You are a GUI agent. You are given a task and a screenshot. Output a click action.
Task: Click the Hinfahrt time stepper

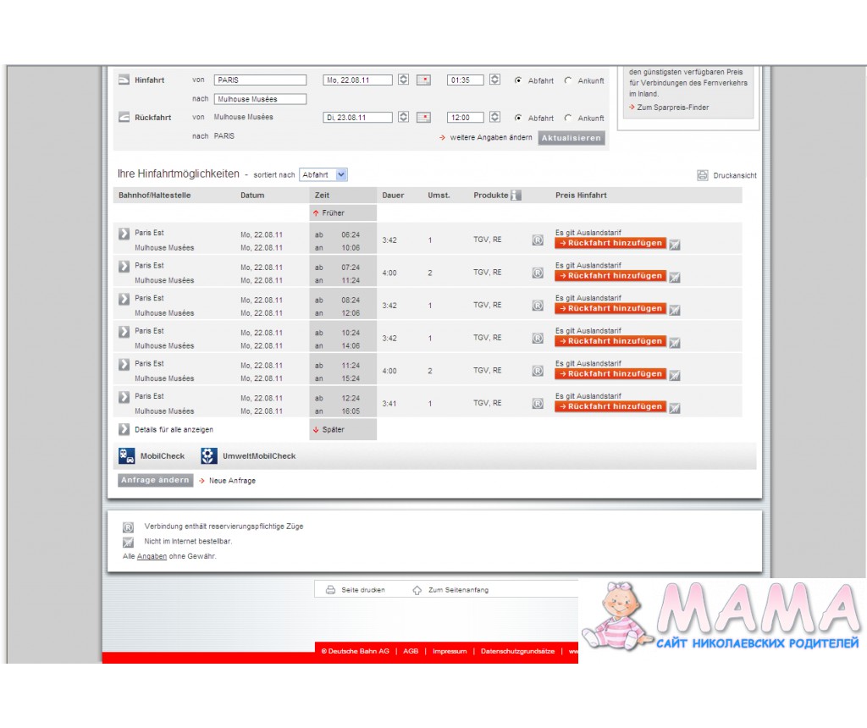click(x=495, y=80)
